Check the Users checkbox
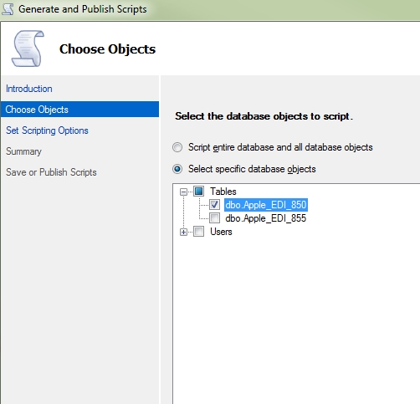Image resolution: width=420 pixels, height=404 pixels. tap(199, 232)
